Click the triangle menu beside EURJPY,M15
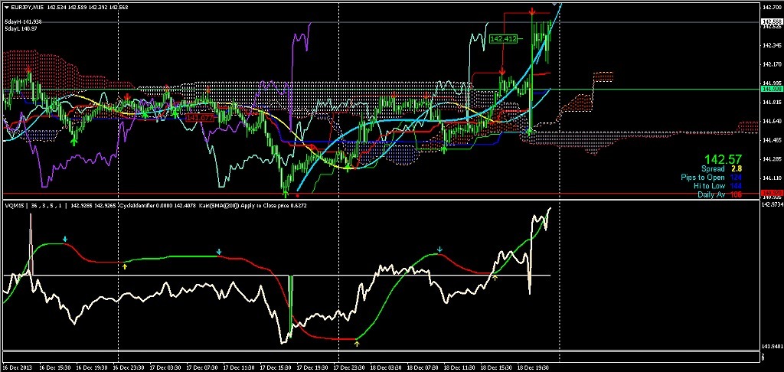Viewport: 784px width, 372px height. [x=6, y=6]
